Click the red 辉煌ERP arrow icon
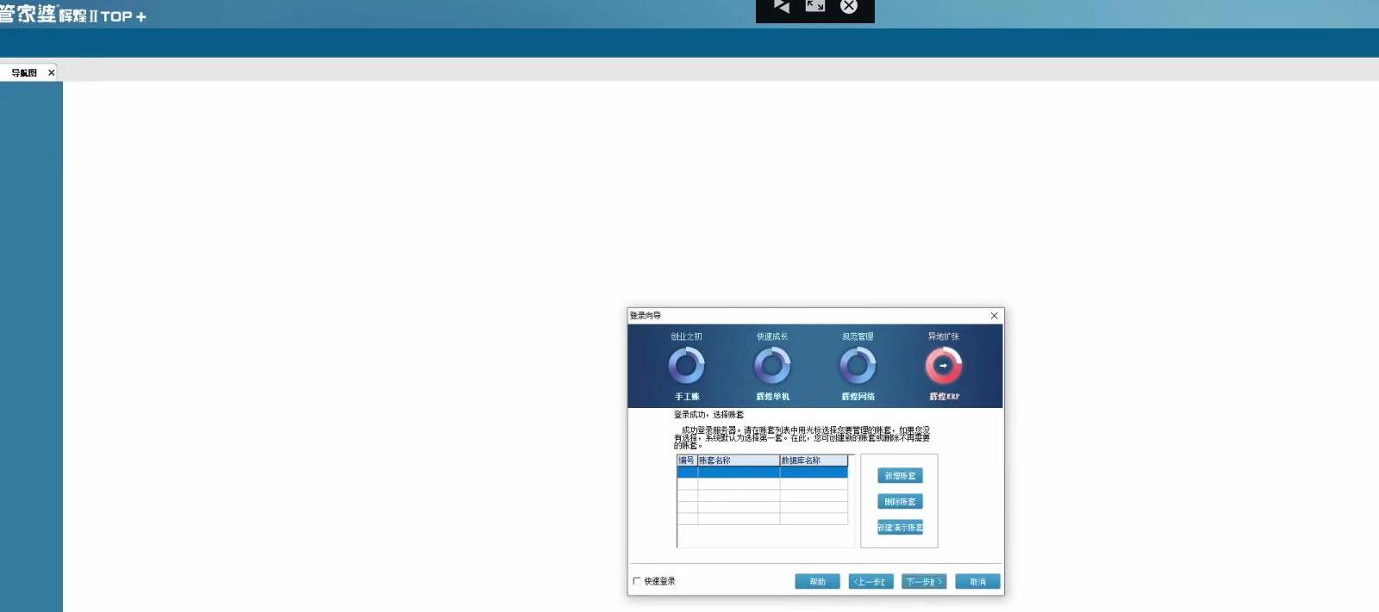 pos(943,366)
